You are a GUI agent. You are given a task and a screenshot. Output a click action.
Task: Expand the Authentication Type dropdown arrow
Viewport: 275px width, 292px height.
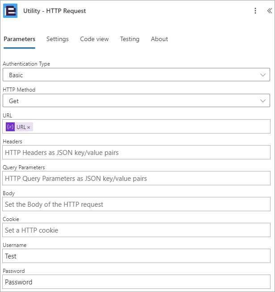pos(262,75)
